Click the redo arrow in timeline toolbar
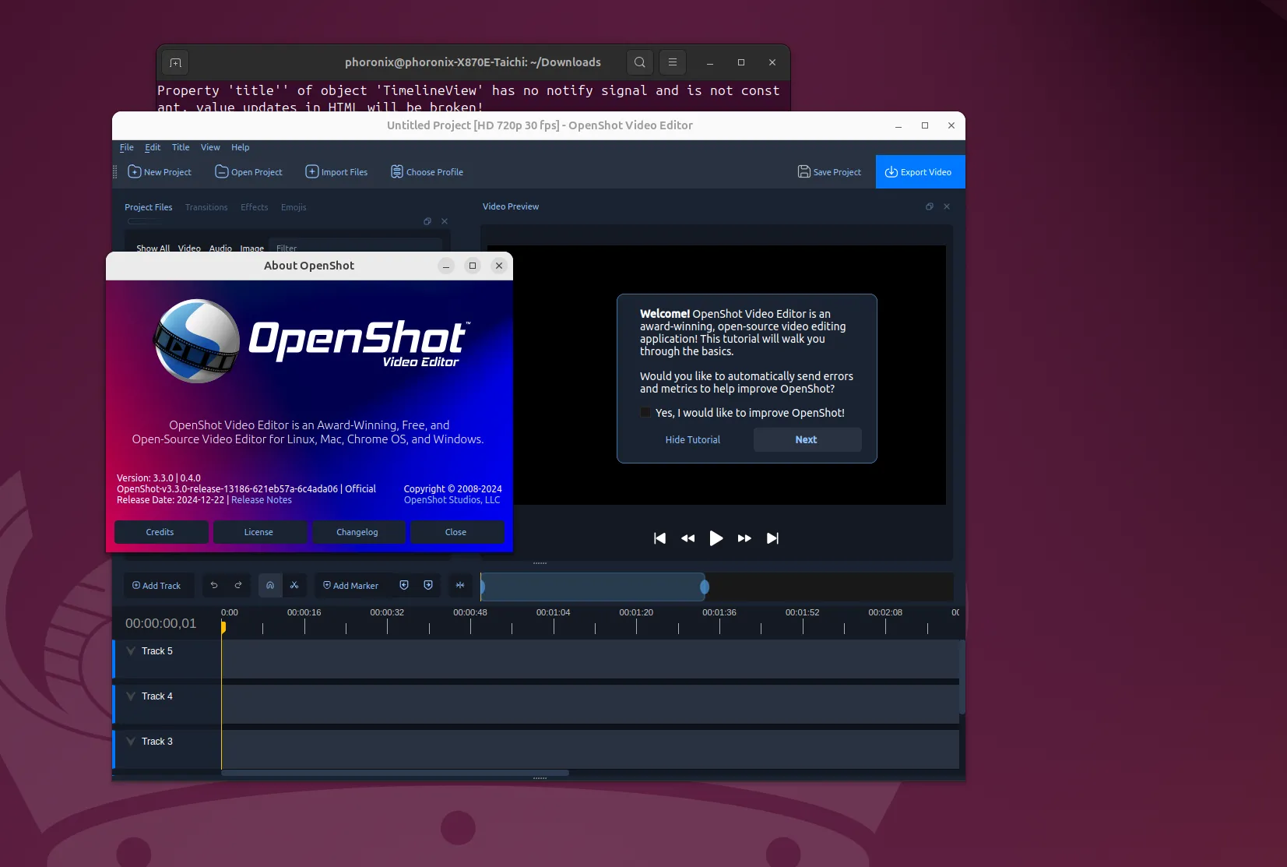The image size is (1287, 867). [238, 585]
